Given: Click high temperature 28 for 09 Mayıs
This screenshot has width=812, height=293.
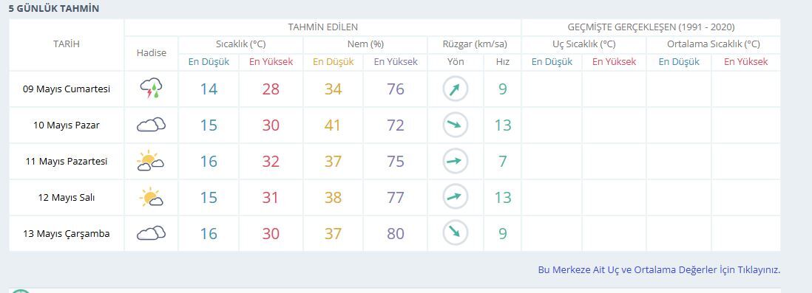Looking at the screenshot, I should click(x=271, y=89).
